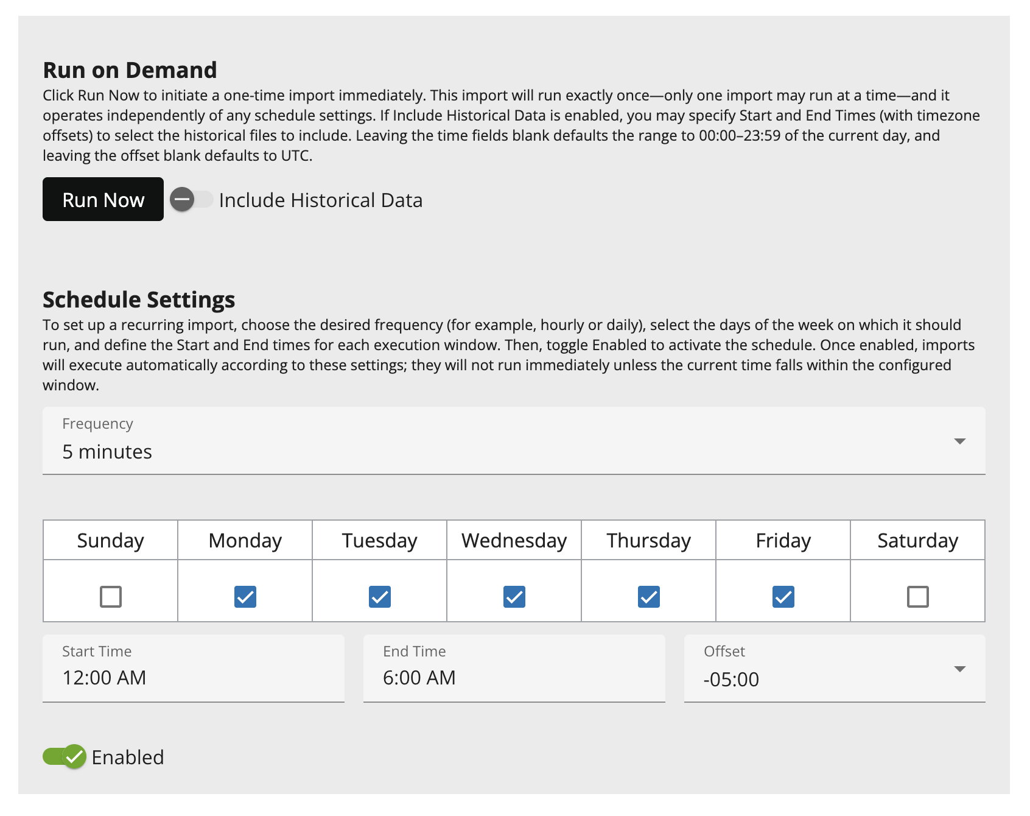Click the Wednesday column header
The height and width of the screenshot is (816, 1030).
click(514, 541)
